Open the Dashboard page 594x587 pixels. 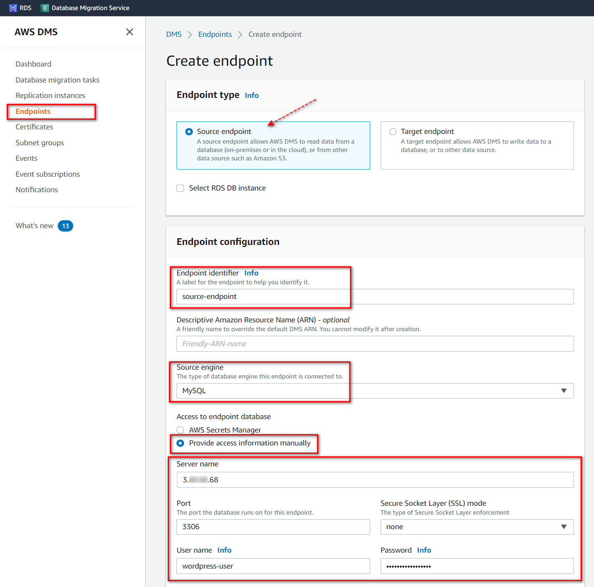pyautogui.click(x=33, y=64)
